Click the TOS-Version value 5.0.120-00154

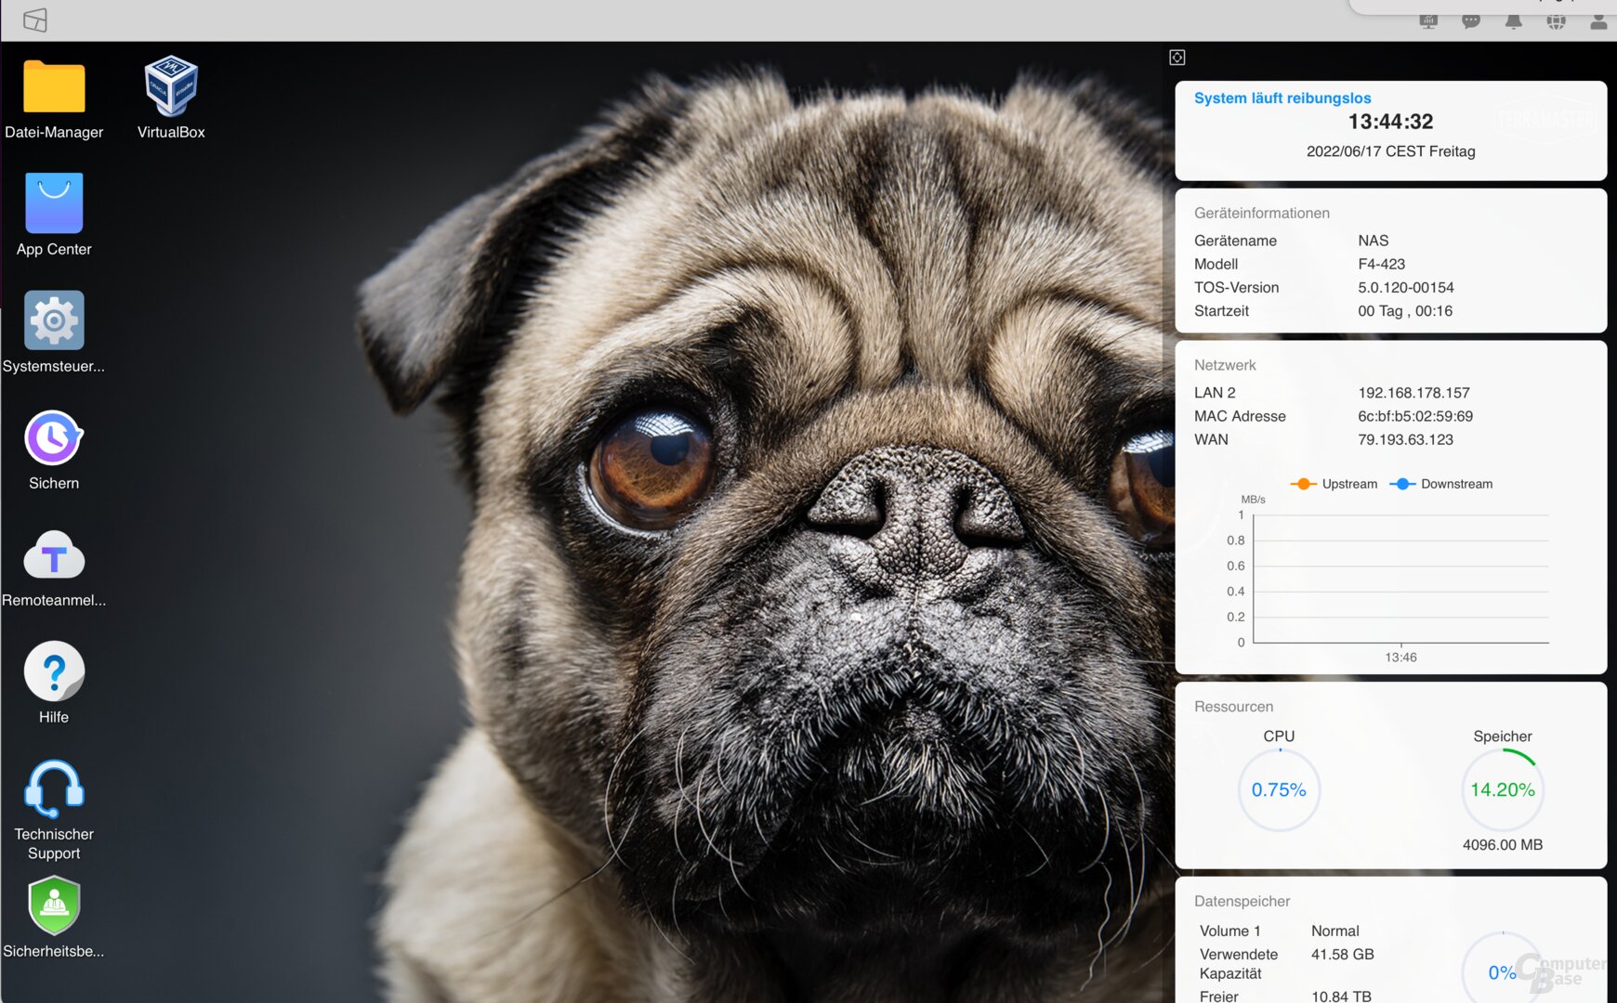pyautogui.click(x=1405, y=288)
